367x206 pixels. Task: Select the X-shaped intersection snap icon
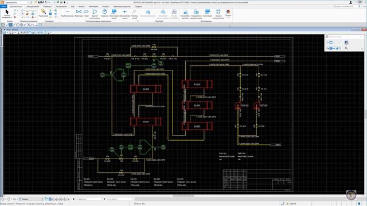(29, 25)
